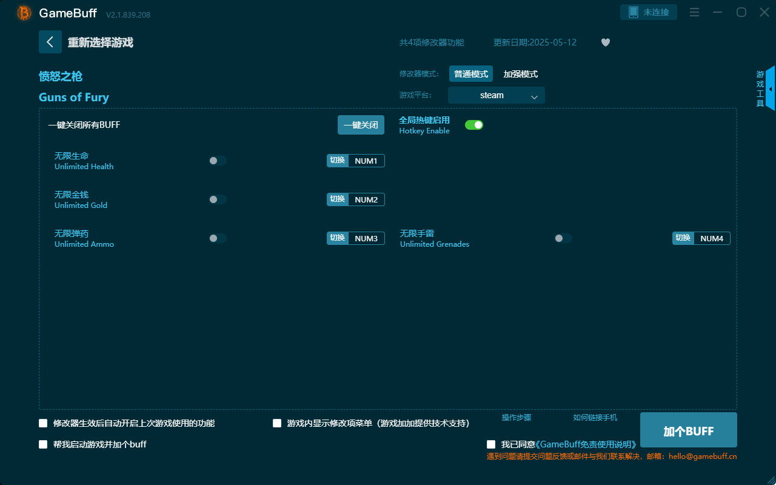The height and width of the screenshot is (485, 776).
Task: Click the 加个BUFF button
Action: coord(688,430)
